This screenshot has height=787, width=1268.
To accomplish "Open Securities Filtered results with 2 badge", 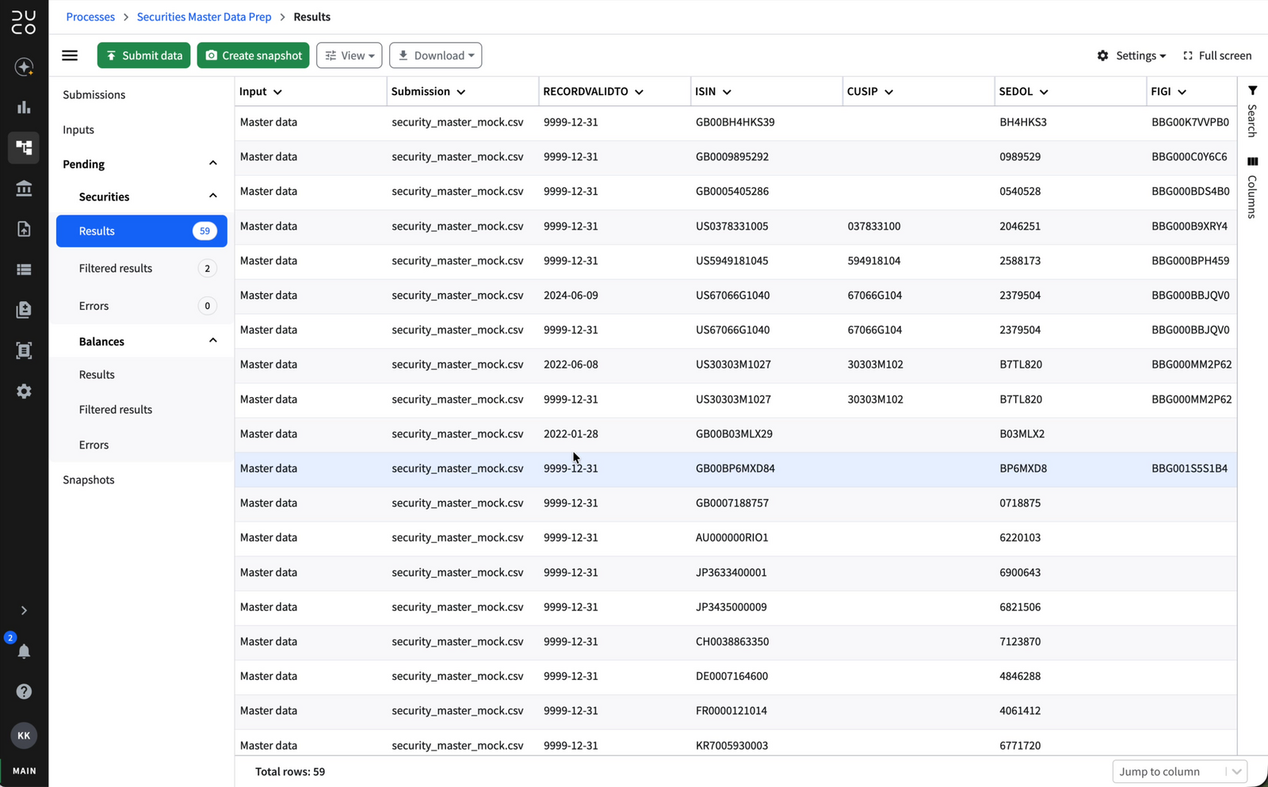I will pyautogui.click(x=141, y=268).
